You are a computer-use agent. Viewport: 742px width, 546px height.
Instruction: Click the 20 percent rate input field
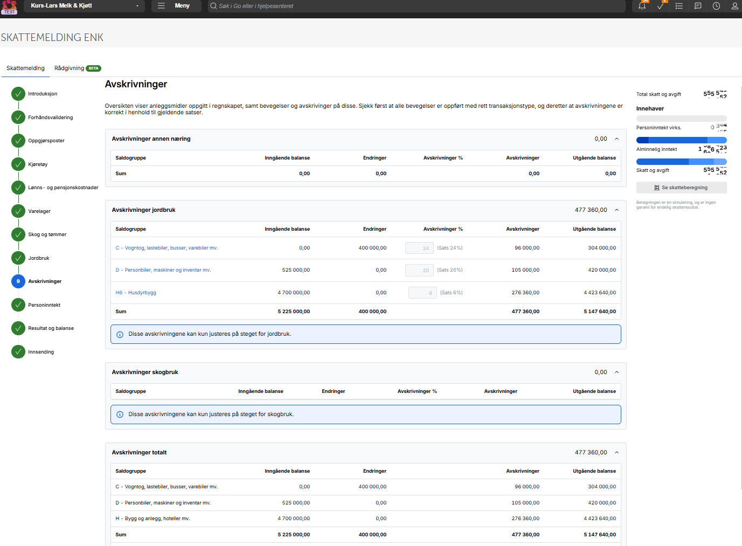click(x=419, y=270)
